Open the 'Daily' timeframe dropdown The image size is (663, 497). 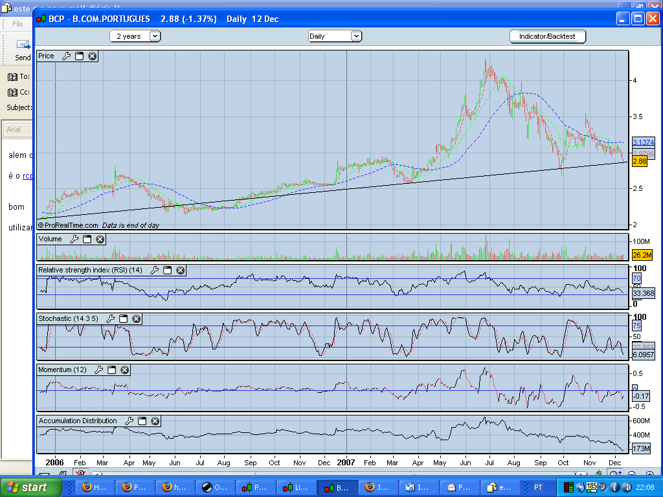coord(335,36)
